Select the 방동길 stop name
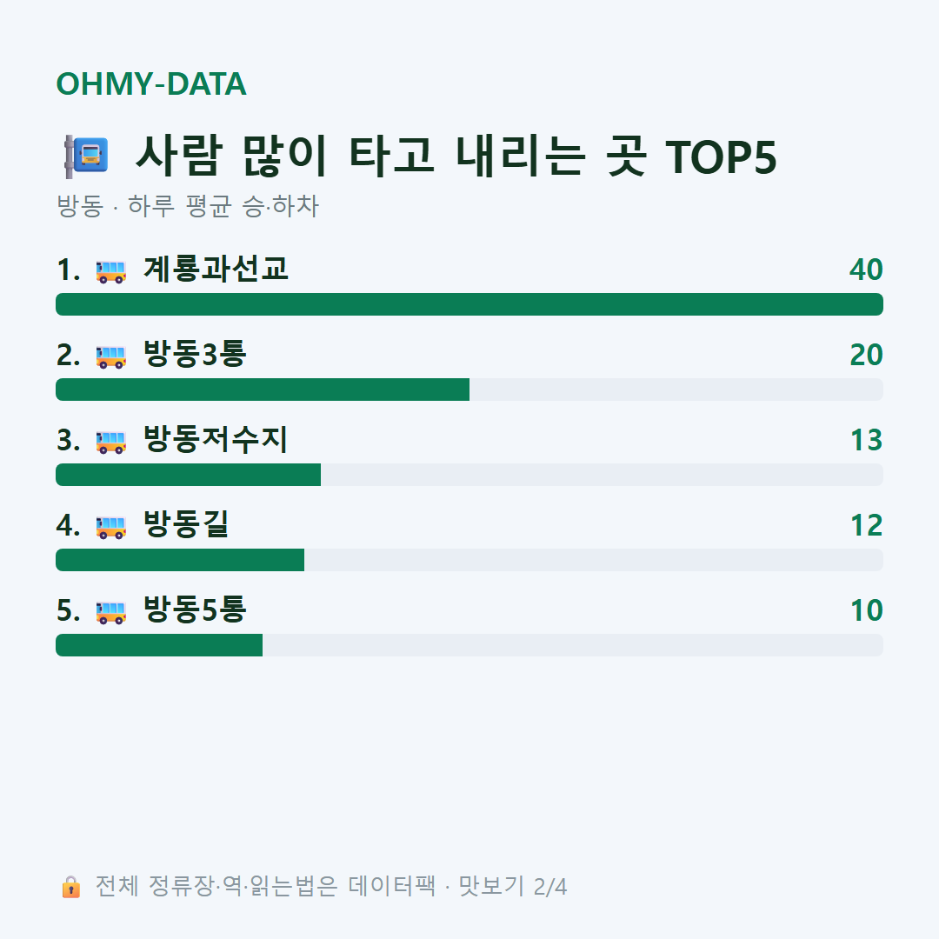This screenshot has height=939, width=939. pos(186,524)
